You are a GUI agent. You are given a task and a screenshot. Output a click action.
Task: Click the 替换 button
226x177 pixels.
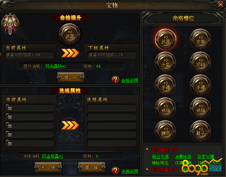pyautogui.click(x=92, y=167)
